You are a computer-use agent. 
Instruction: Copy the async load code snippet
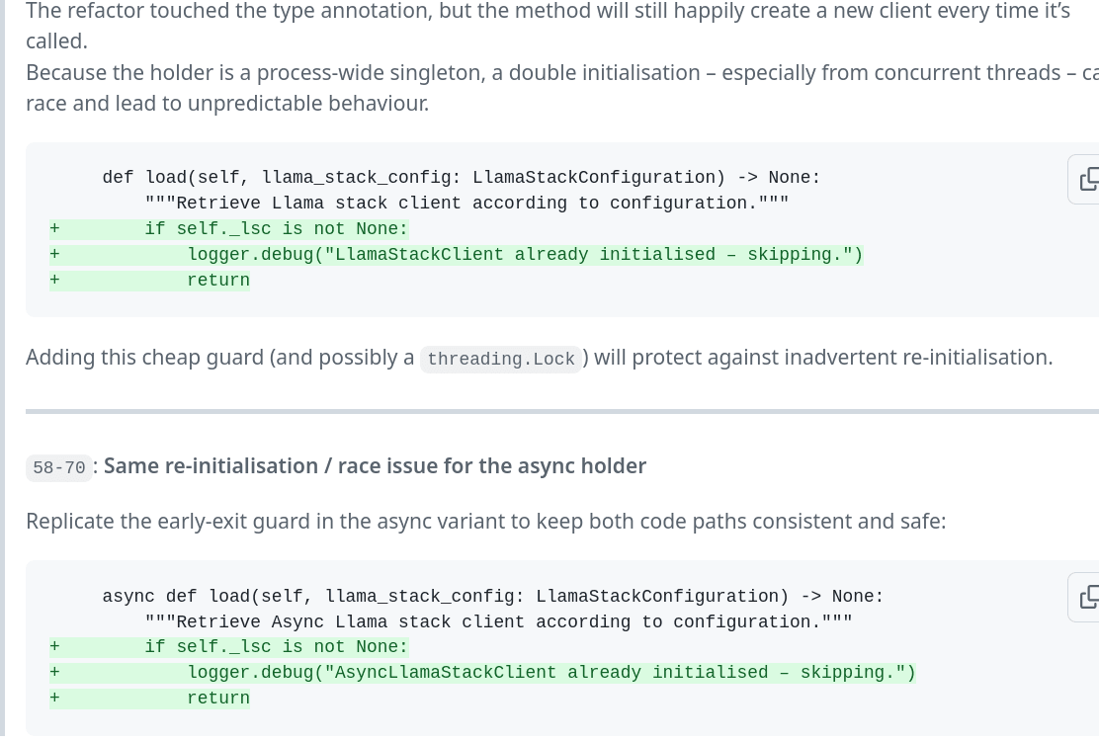point(1087,597)
